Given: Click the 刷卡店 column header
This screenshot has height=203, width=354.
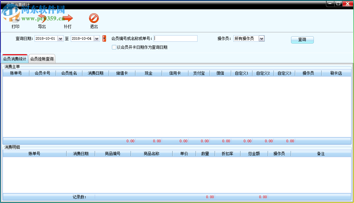Looking at the screenshot, I should click(x=337, y=73).
